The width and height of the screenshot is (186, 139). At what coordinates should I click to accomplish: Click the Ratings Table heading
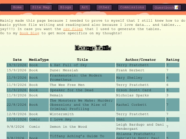tap(93, 48)
